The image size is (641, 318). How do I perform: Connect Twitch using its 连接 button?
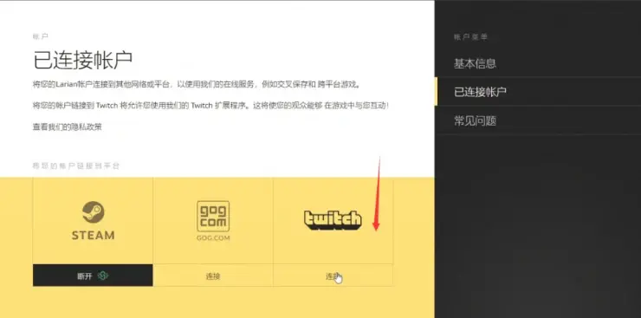[333, 275]
